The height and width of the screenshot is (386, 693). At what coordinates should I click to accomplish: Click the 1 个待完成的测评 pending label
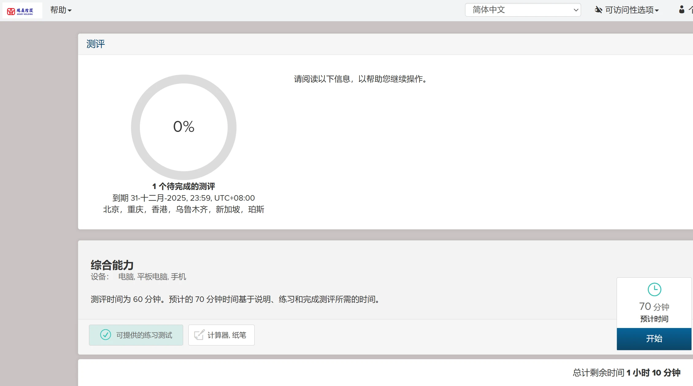point(183,186)
